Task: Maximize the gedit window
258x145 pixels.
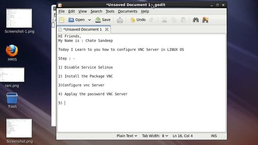Action: pos(217,5)
